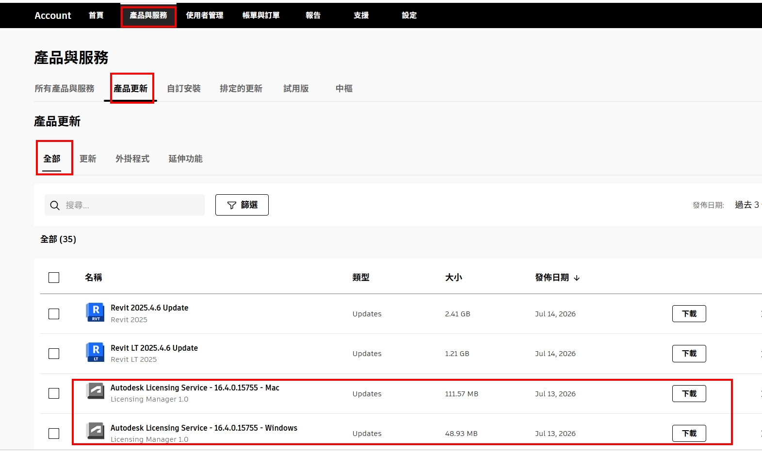The image size is (762, 451).
Task: Show the 外掛程式 filter tab
Action: coord(132,159)
